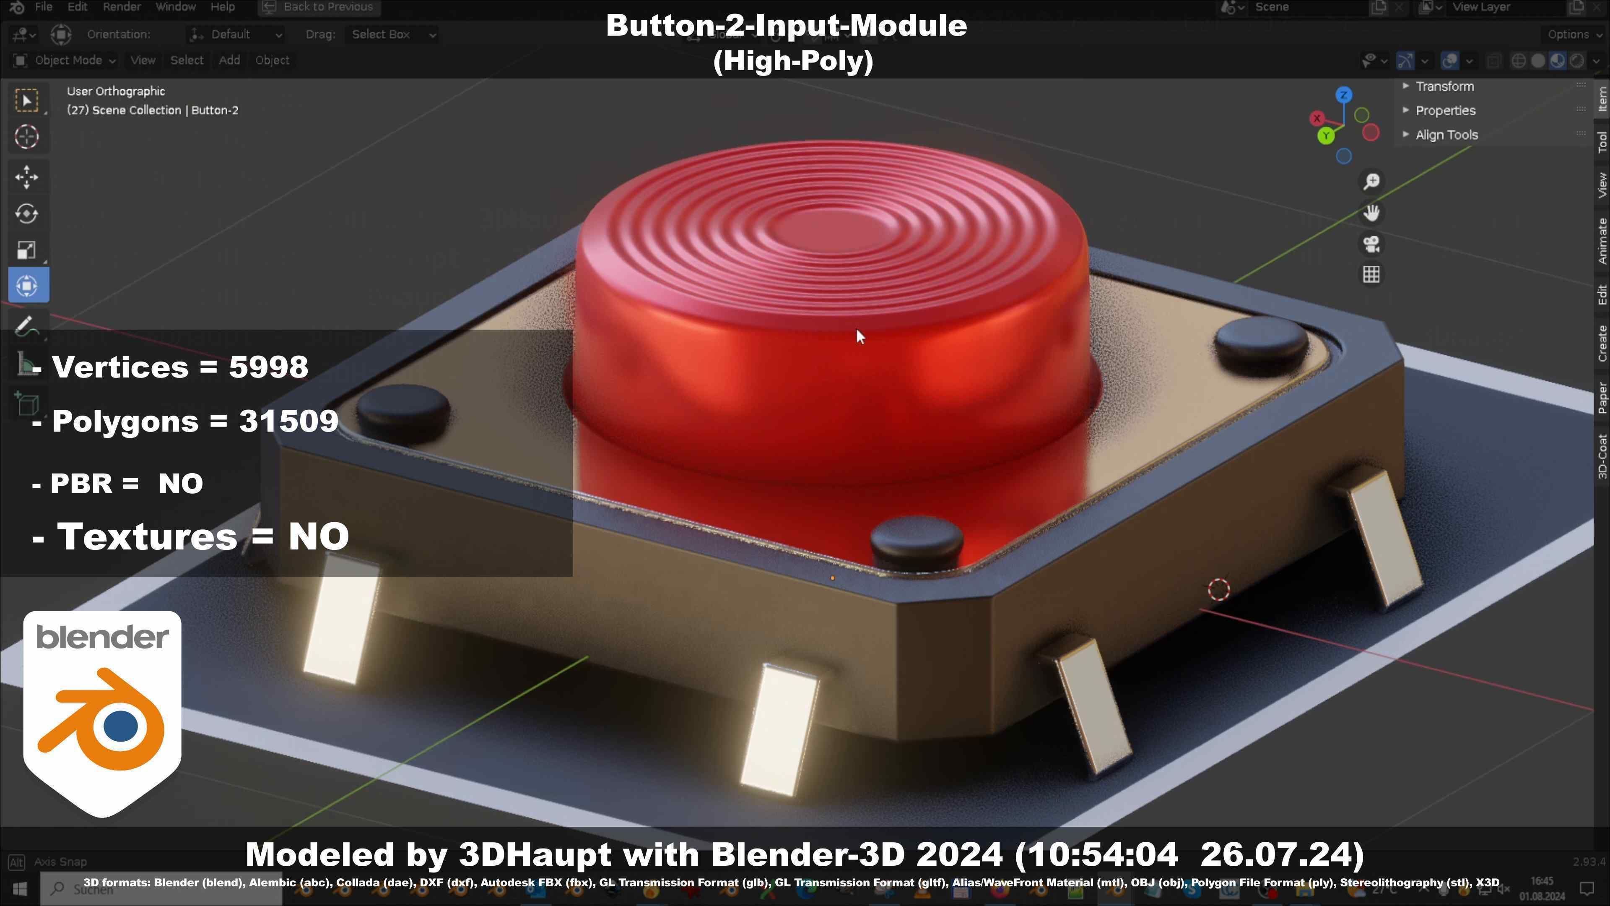The height and width of the screenshot is (906, 1610).
Task: Open Windows notification center icon
Action: point(1587,888)
